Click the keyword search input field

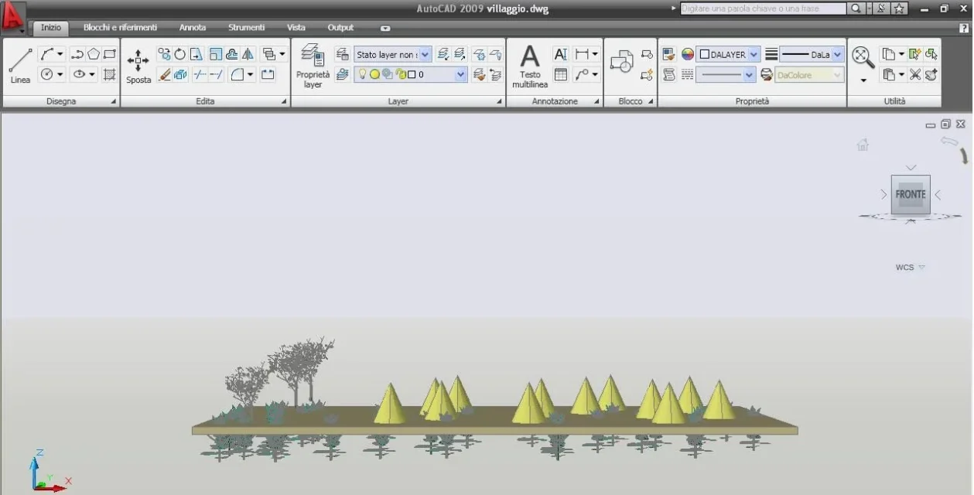click(763, 9)
